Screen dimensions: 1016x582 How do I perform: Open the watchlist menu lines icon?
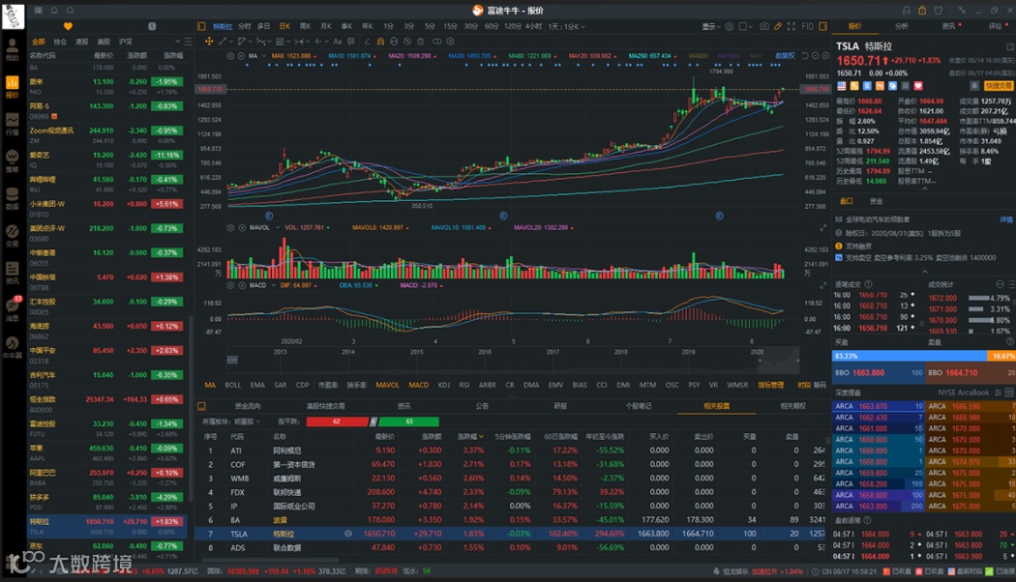189,42
